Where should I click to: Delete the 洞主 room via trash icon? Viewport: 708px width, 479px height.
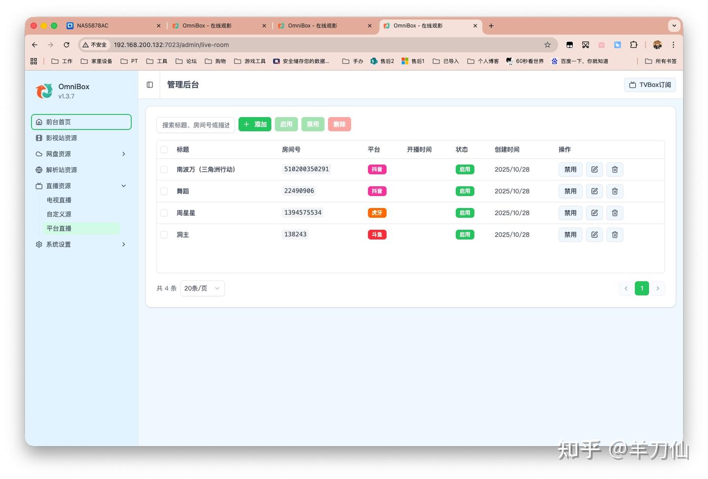point(615,235)
